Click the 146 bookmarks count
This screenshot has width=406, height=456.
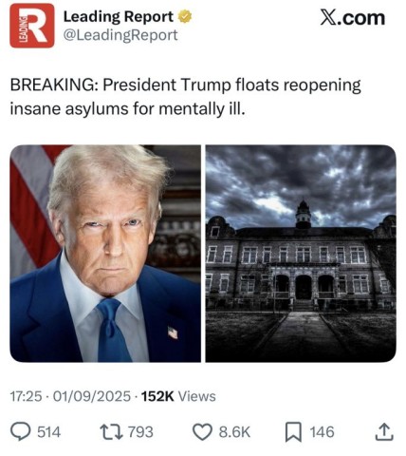click(322, 432)
